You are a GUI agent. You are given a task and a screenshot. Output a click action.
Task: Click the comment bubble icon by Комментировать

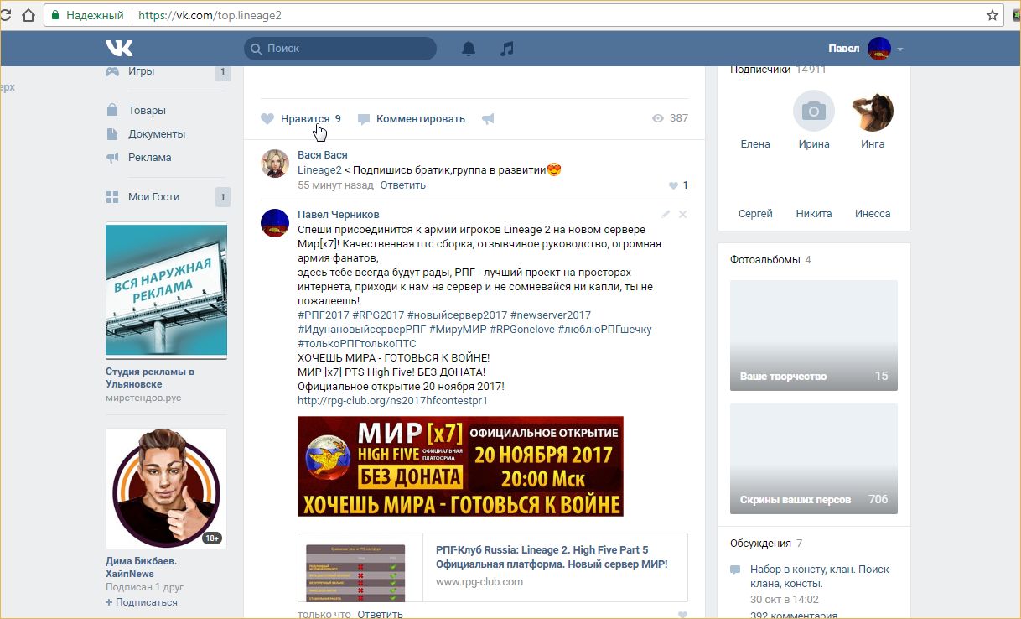(364, 119)
